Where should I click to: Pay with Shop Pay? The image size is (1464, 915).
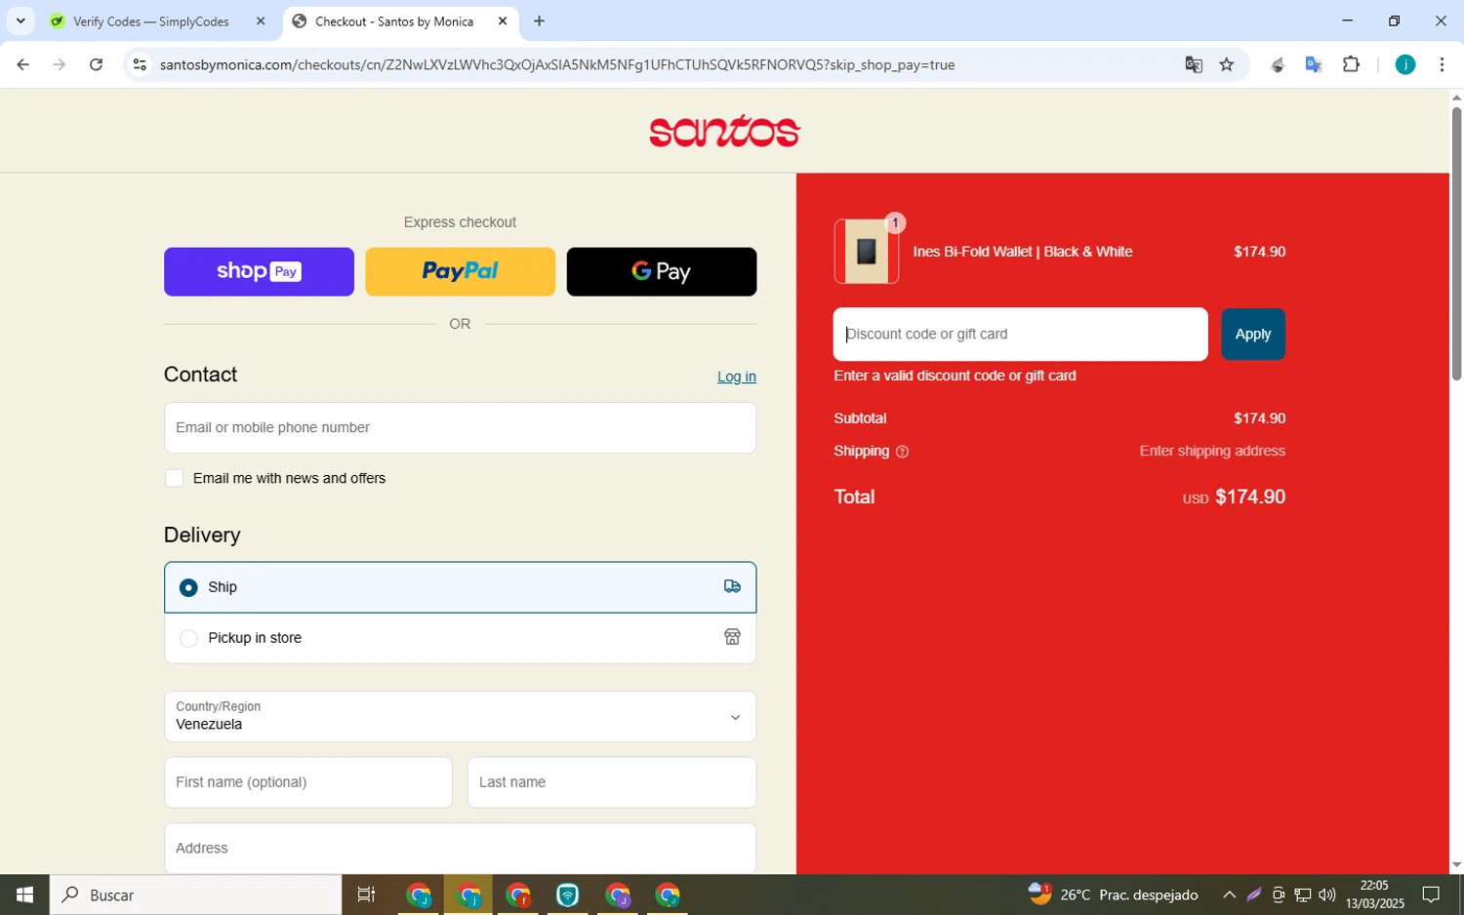coord(259,271)
